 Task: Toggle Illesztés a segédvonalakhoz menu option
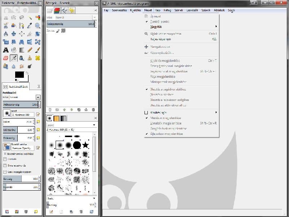coord(181,89)
